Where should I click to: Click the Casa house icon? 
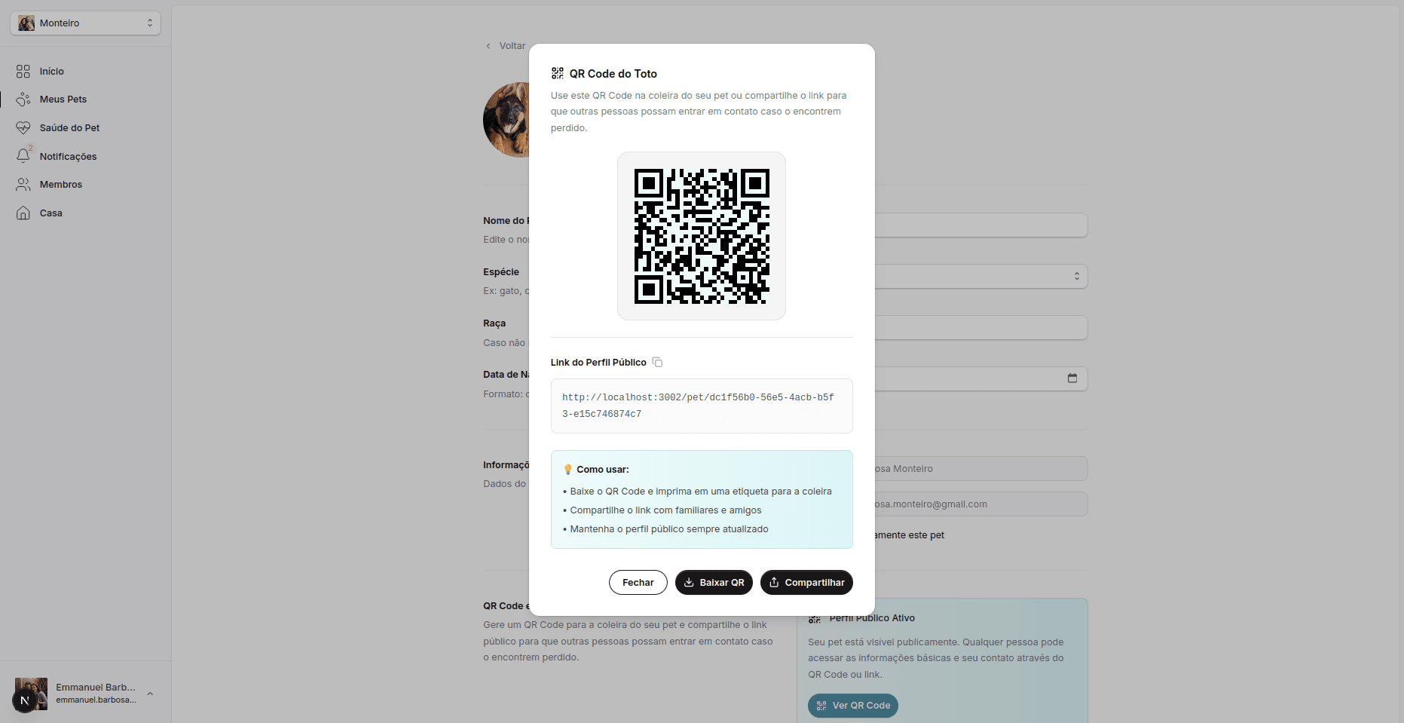[23, 213]
